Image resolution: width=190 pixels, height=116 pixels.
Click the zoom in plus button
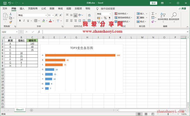click(x=178, y=114)
